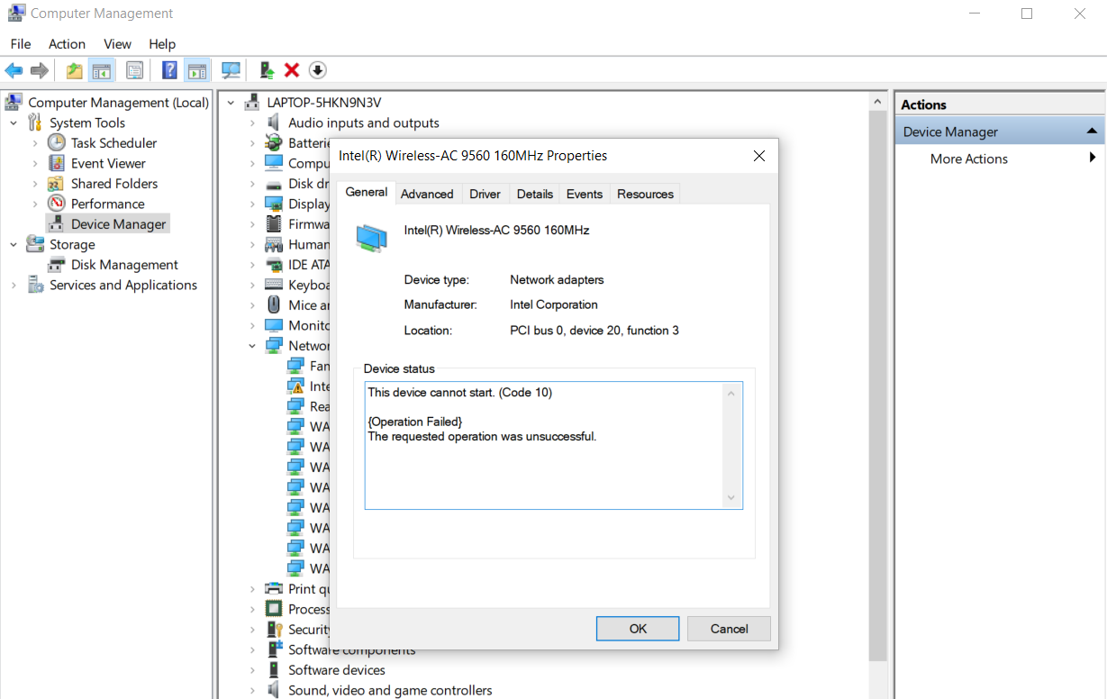Click the warning network adapter icon
The height and width of the screenshot is (699, 1107).
click(x=295, y=386)
